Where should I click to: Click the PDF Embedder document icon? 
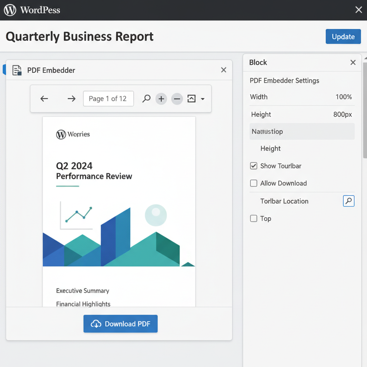[x=17, y=70]
